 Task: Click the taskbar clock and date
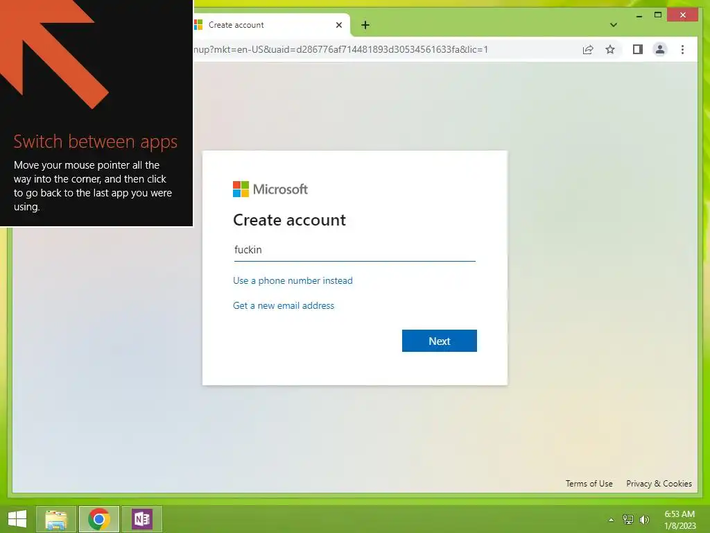(x=679, y=520)
